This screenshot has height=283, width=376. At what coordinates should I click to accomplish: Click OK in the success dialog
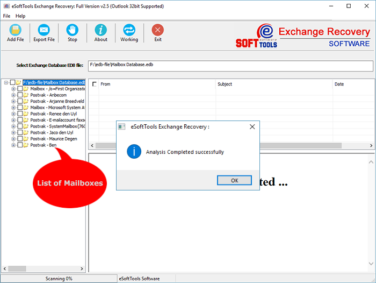click(x=234, y=180)
